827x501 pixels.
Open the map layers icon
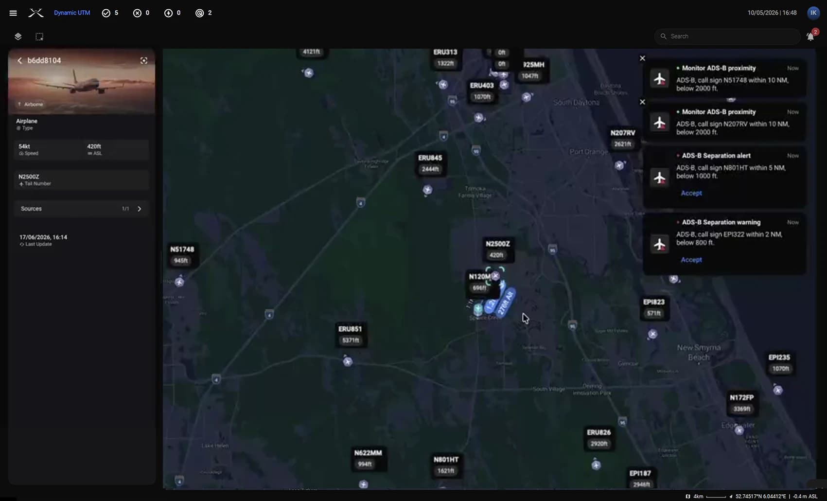tap(18, 36)
